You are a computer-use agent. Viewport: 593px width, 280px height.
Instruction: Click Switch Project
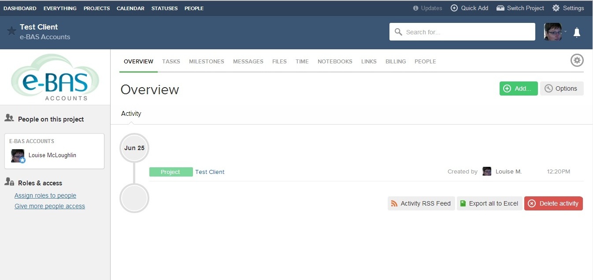pos(520,8)
